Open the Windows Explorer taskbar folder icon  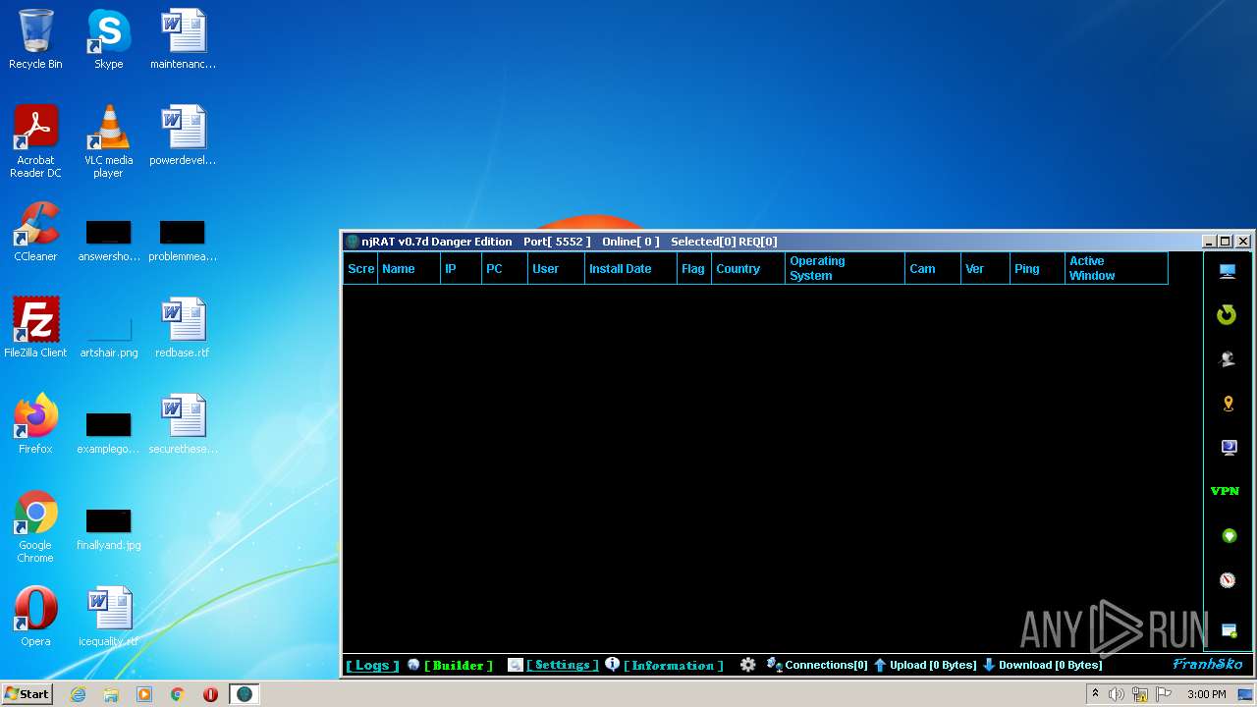tap(111, 694)
